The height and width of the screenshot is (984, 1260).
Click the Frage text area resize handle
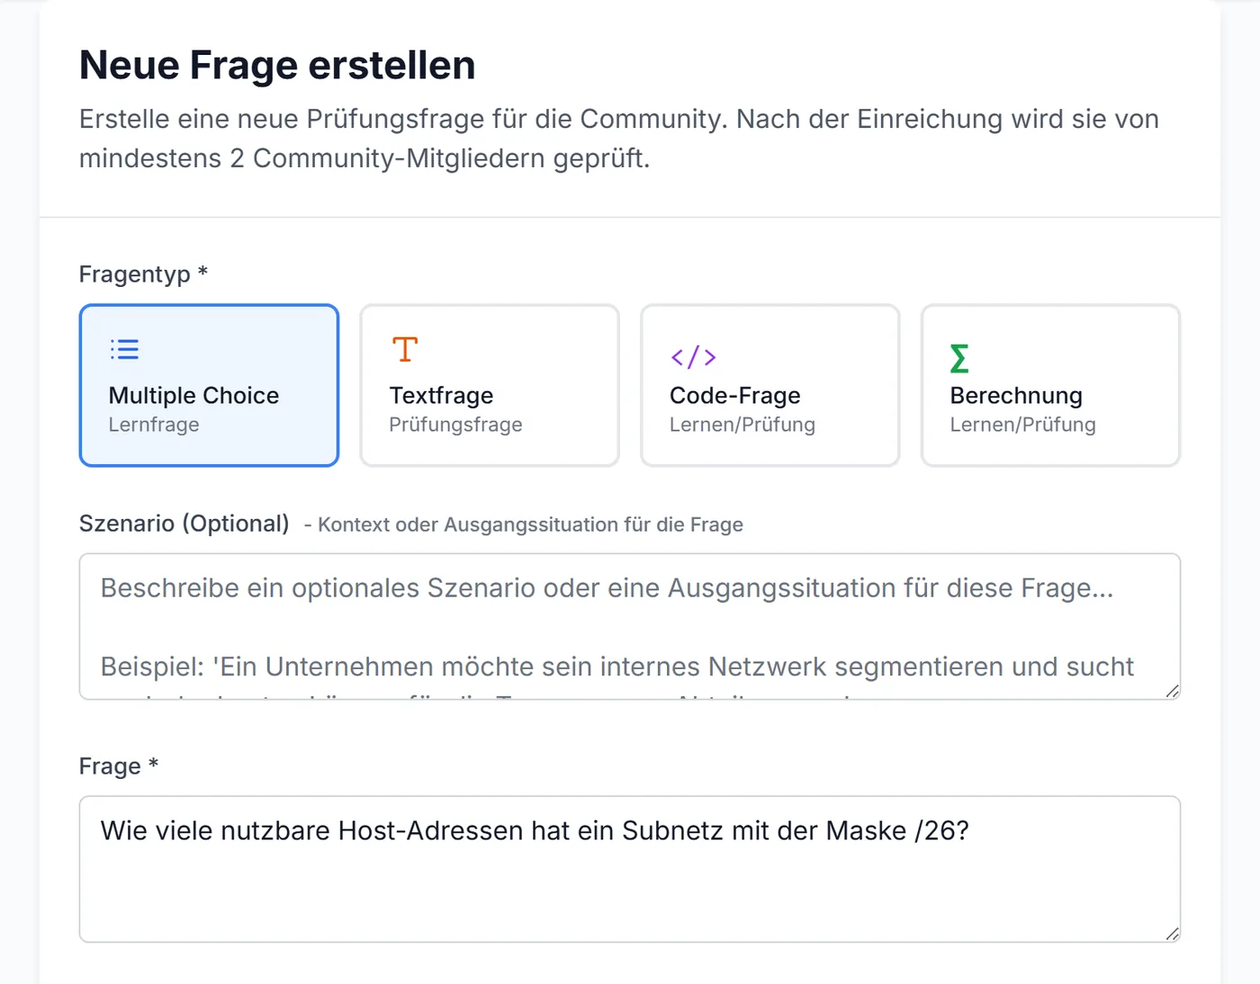point(1172,934)
